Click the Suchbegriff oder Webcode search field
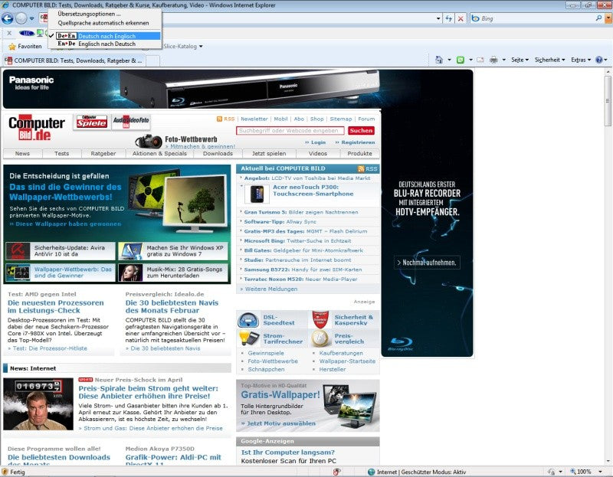 pyautogui.click(x=290, y=130)
